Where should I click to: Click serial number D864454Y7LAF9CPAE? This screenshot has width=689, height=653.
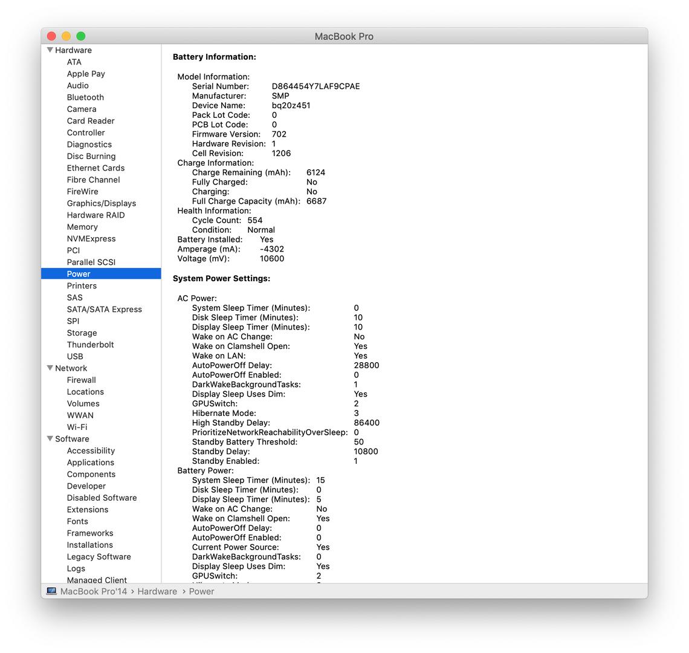click(x=315, y=86)
